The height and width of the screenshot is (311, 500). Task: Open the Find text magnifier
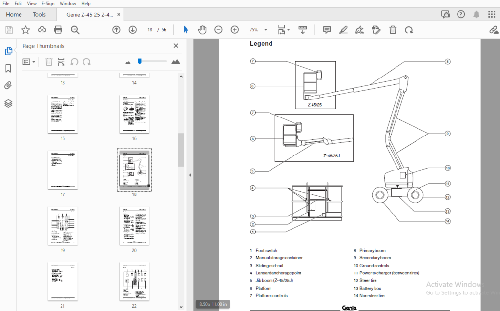click(x=75, y=30)
